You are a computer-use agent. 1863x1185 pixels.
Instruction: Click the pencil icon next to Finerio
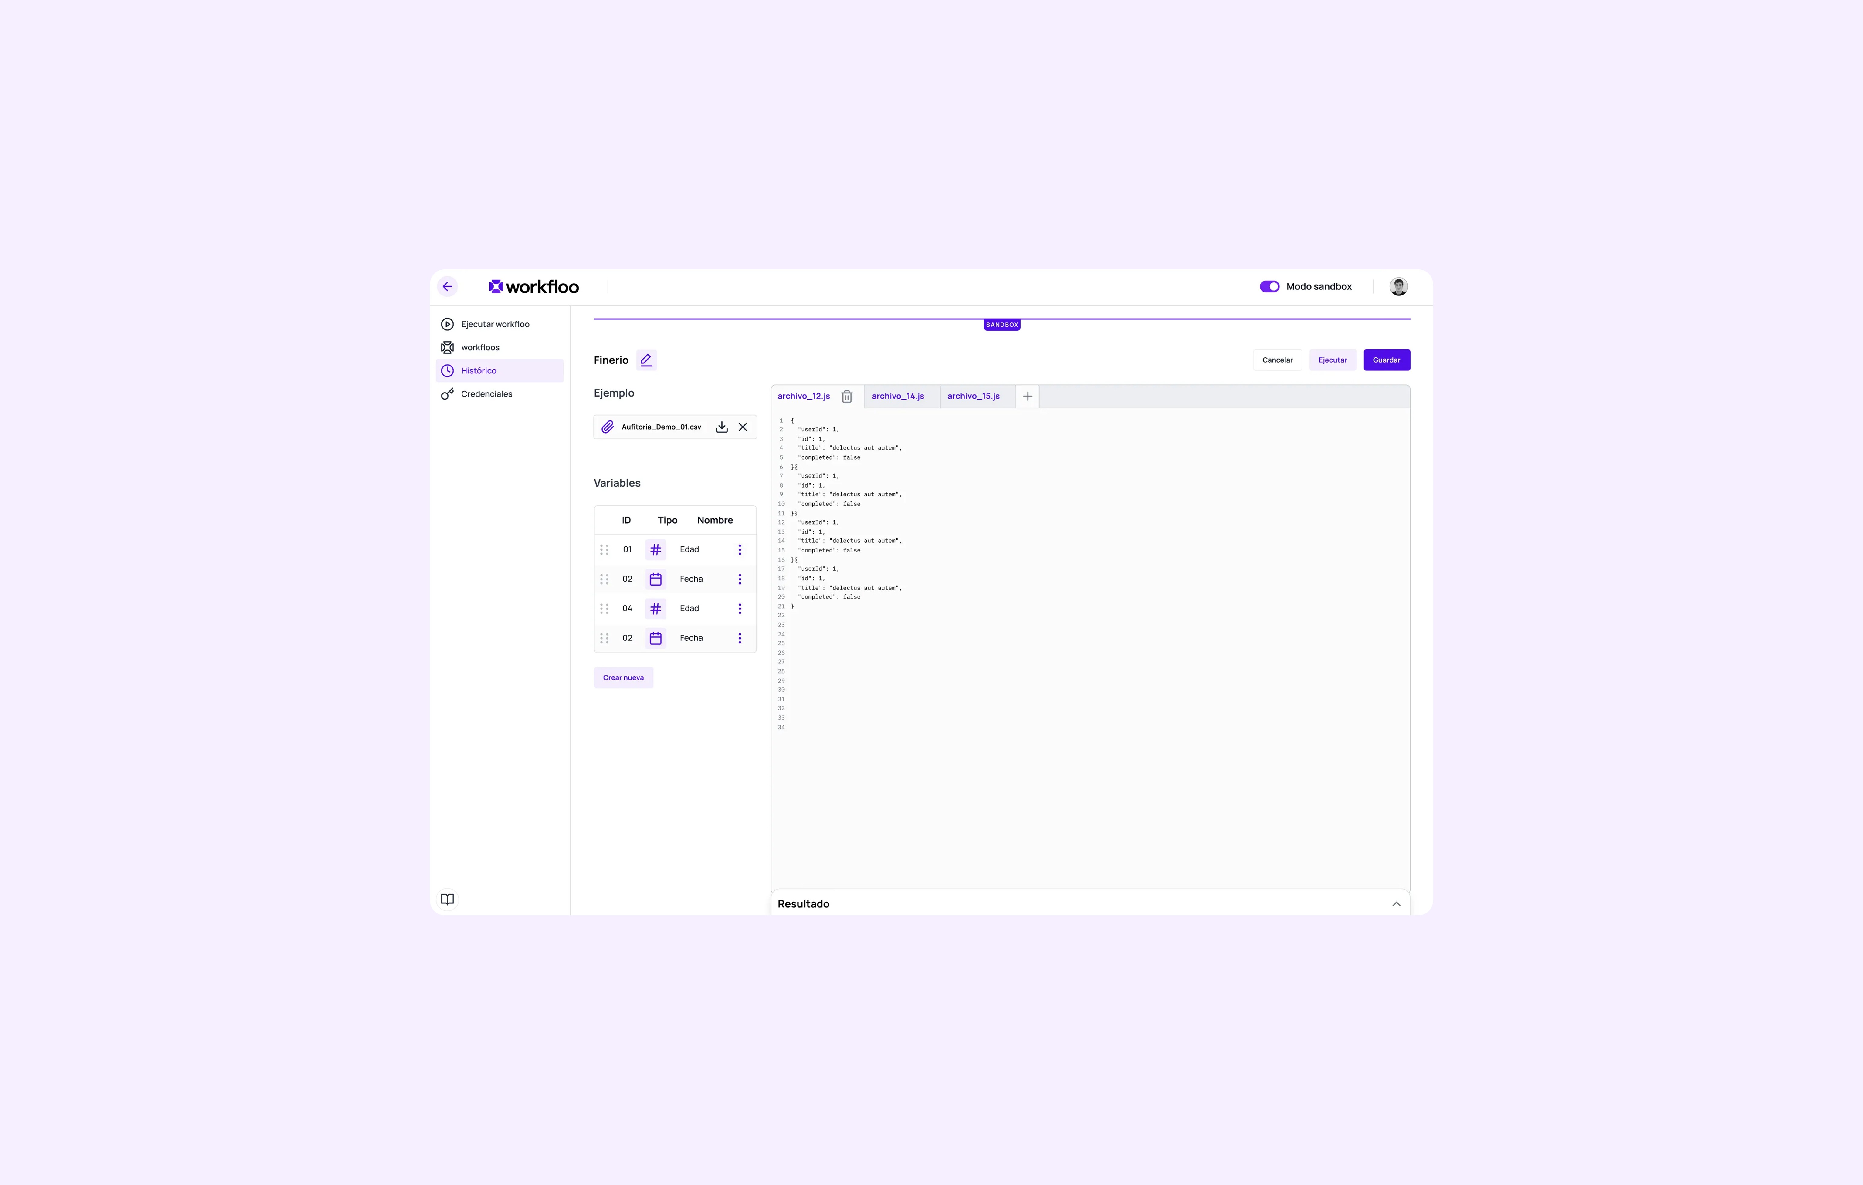[x=646, y=360]
